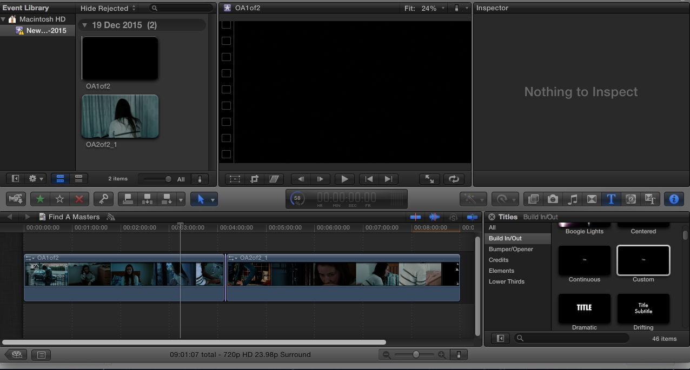The width and height of the screenshot is (690, 370).
Task: Close the Titles browser panel
Action: [x=492, y=217]
